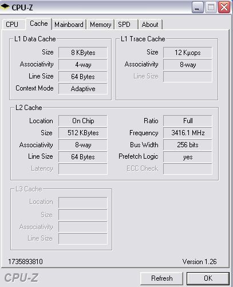The image size is (233, 287).
Task: Click the Cache tab
Action: point(39,24)
